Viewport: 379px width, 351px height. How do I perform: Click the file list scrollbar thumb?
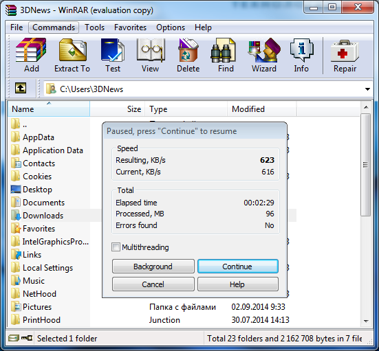[x=366, y=165]
